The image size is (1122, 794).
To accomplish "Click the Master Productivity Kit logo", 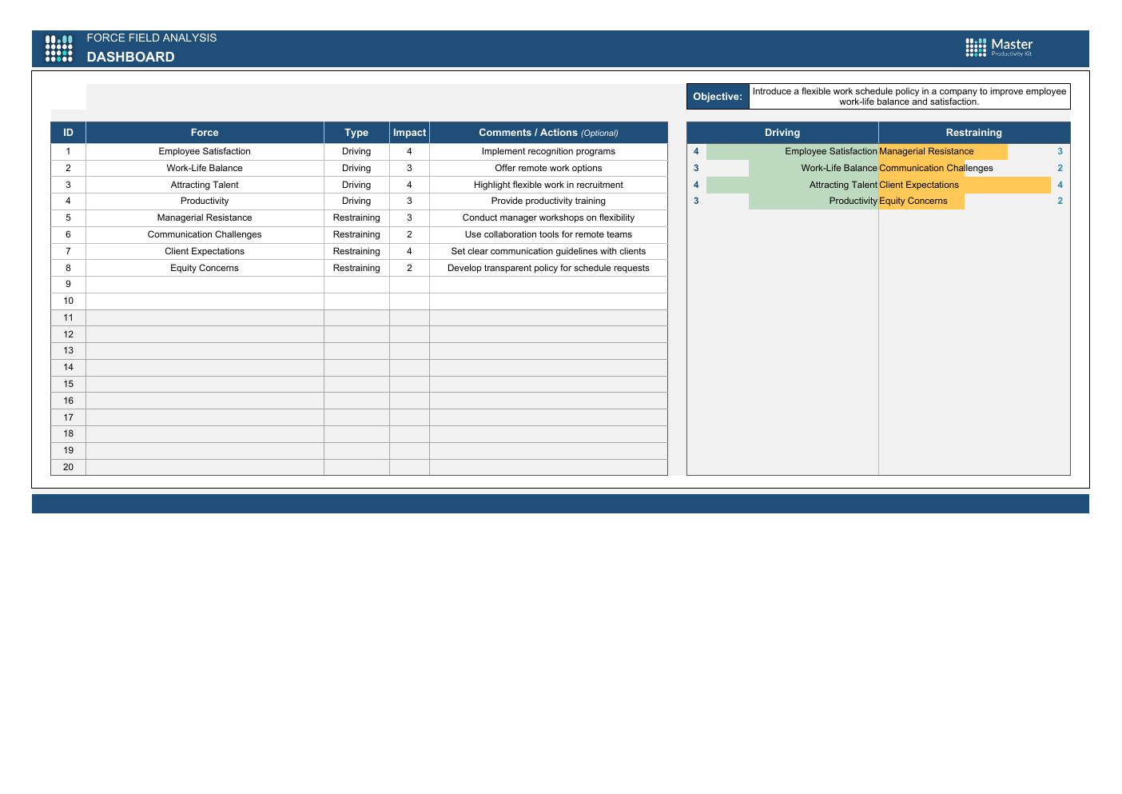I will tap(999, 47).
